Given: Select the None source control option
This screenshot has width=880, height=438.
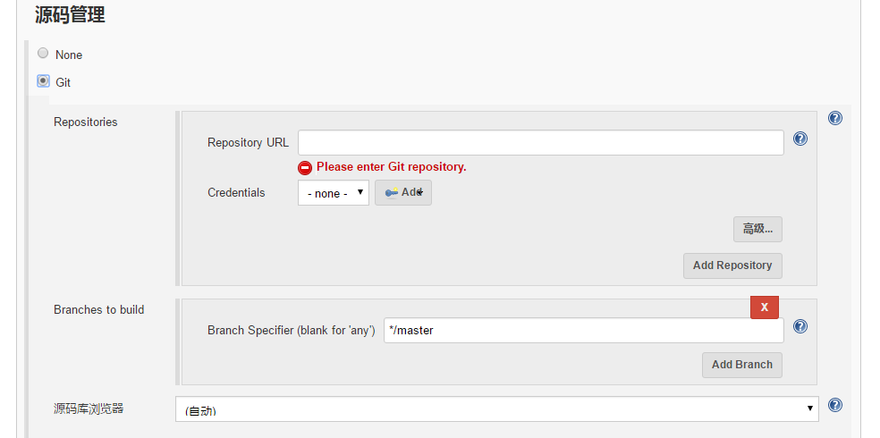Looking at the screenshot, I should coord(43,54).
